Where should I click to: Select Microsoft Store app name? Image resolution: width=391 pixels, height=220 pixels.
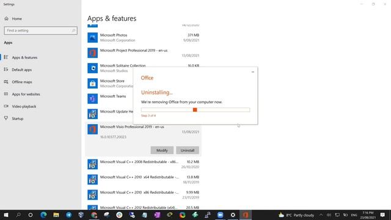[x=112, y=81]
